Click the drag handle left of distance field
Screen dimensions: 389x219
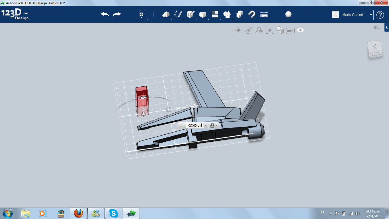(181, 125)
